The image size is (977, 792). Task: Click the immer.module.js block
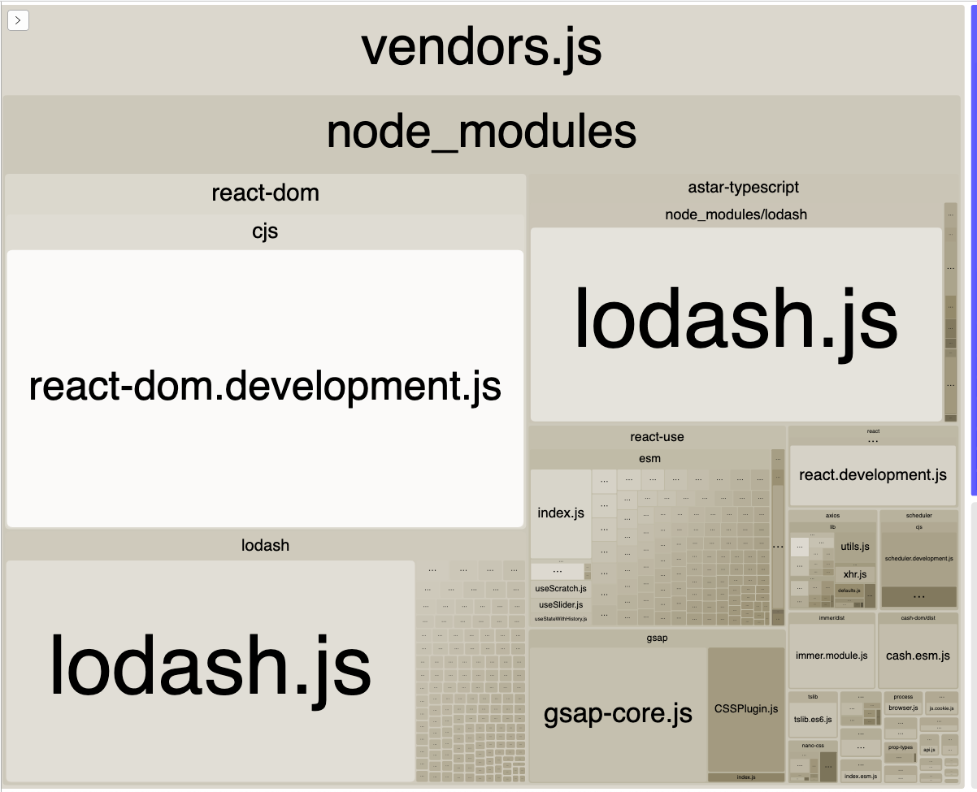[x=831, y=656]
